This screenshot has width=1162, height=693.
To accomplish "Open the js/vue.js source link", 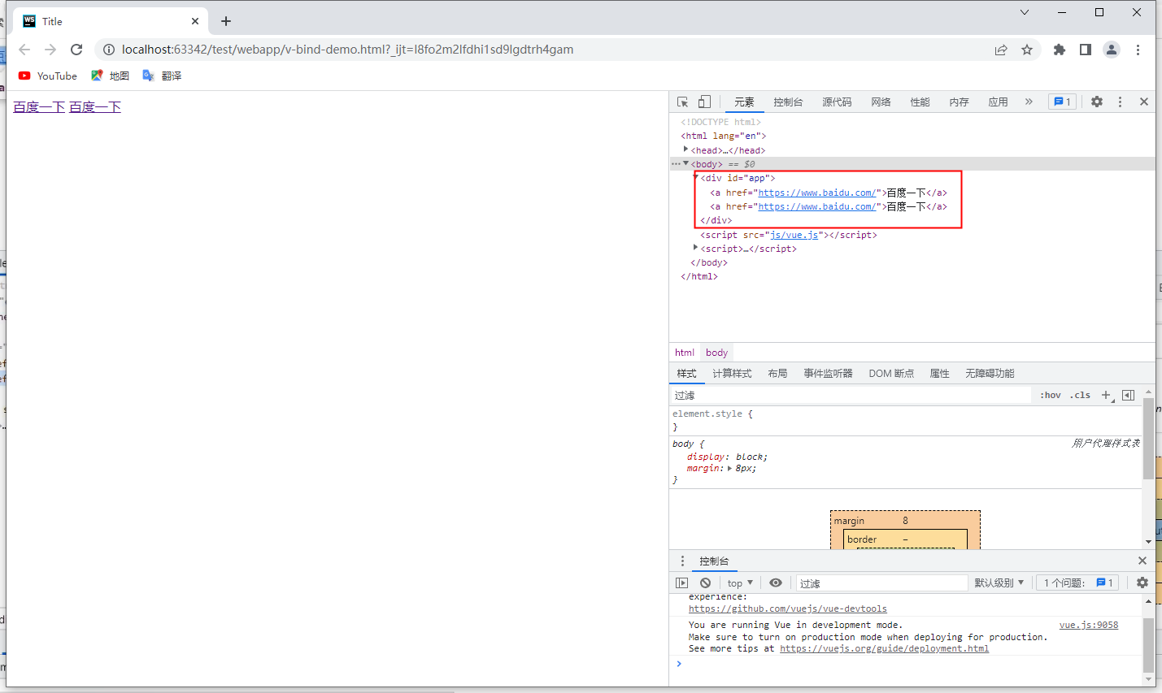I will (794, 235).
